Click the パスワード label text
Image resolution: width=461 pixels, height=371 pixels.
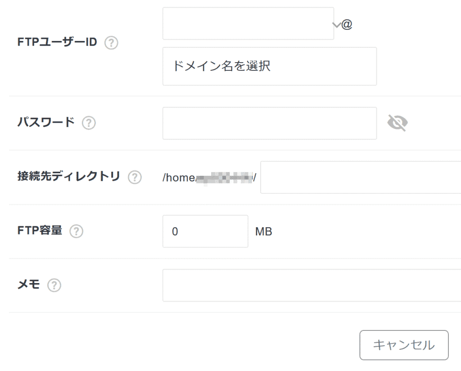pyautogui.click(x=46, y=122)
